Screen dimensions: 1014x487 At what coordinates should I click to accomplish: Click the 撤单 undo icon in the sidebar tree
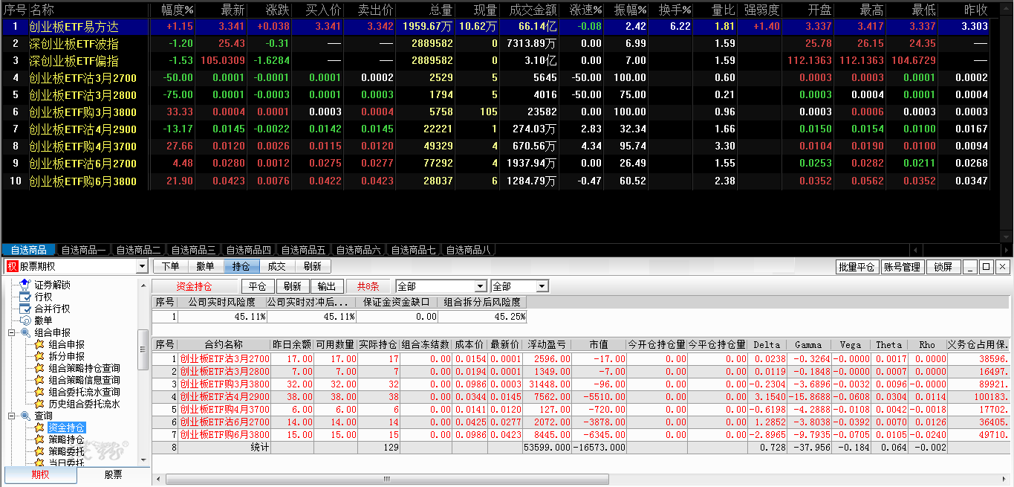click(25, 320)
